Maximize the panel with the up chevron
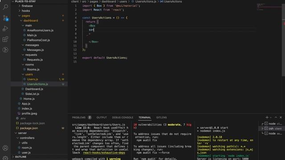The image size is (285, 160). 276,117
